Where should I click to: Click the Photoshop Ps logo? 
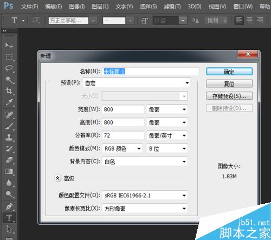click(x=9, y=5)
